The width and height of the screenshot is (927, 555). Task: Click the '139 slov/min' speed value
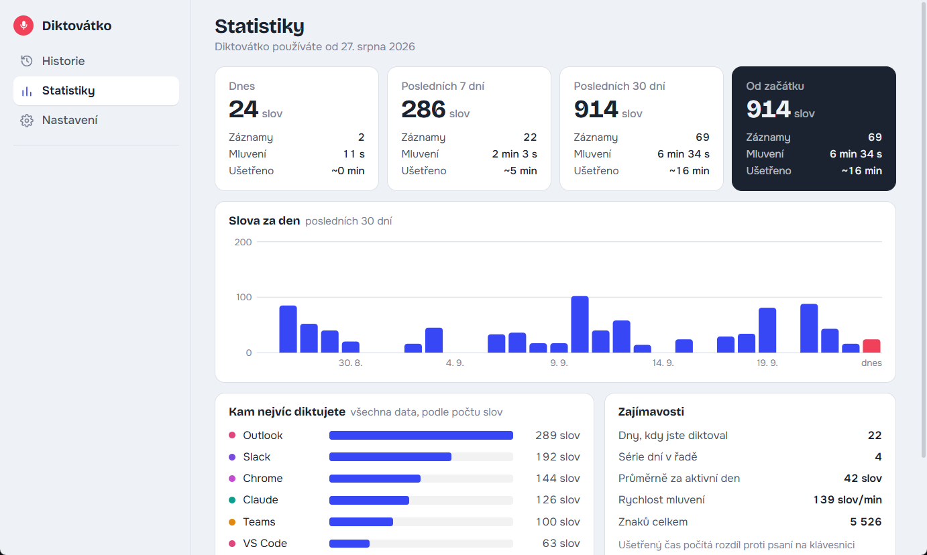point(847,500)
